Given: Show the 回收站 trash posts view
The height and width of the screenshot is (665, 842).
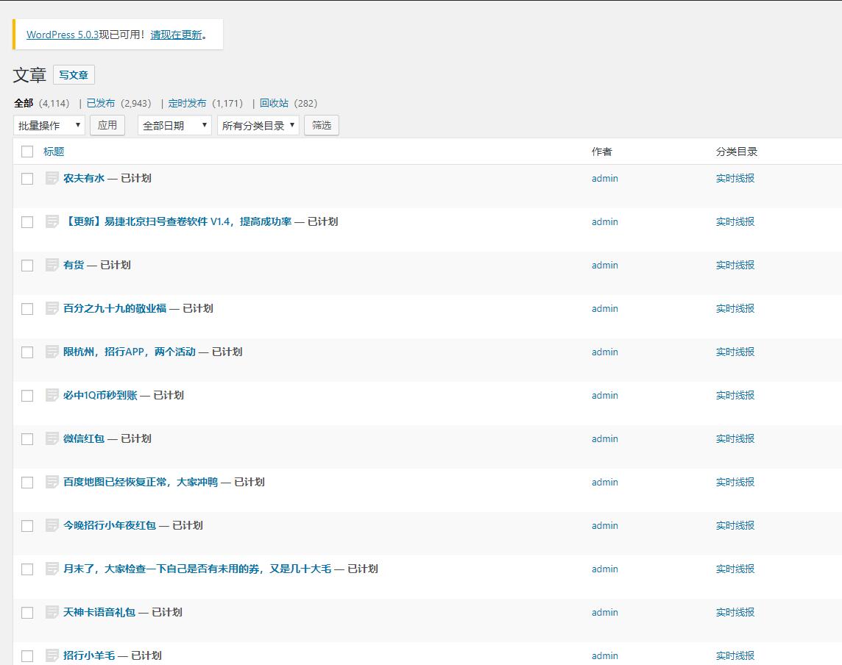Looking at the screenshot, I should 274,103.
